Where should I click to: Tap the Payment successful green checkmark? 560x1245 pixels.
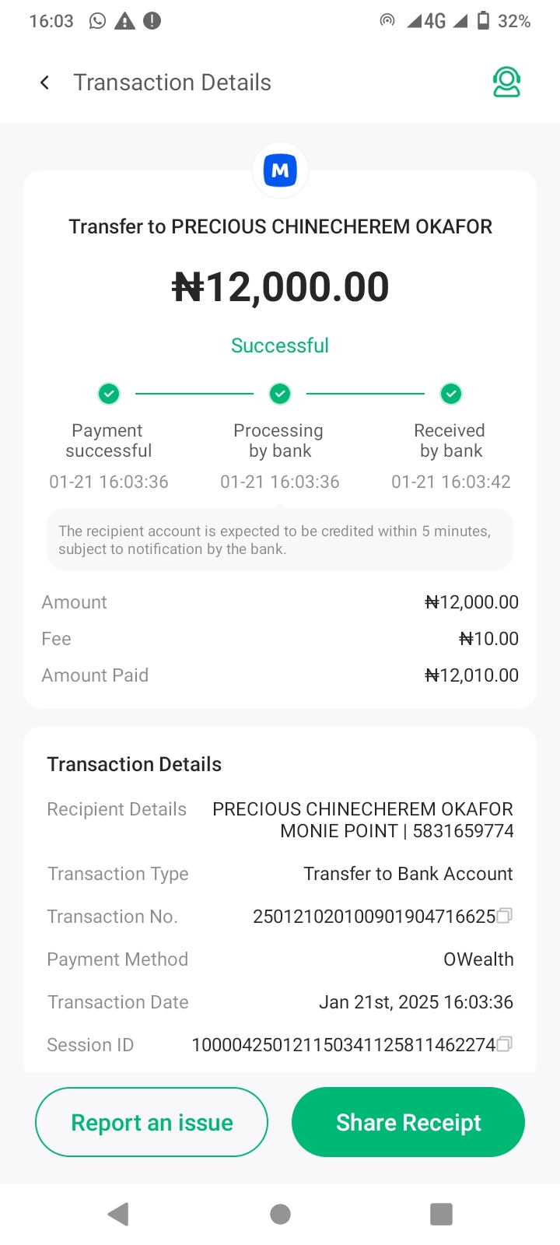(x=109, y=394)
